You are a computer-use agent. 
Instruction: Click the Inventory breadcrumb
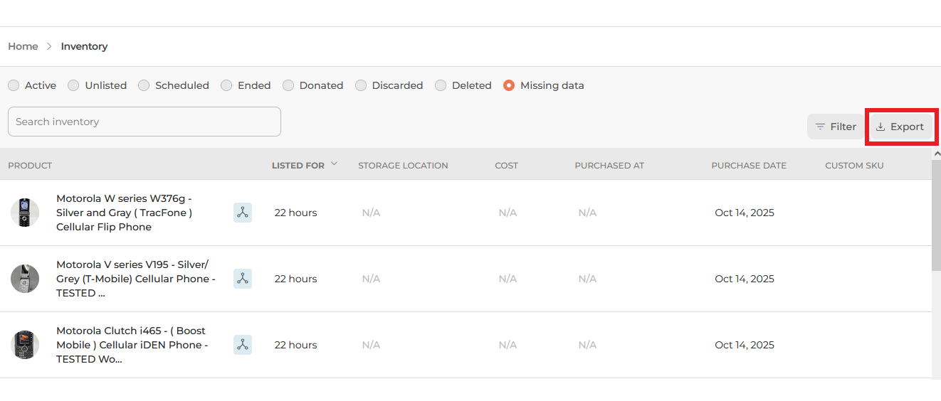(84, 46)
